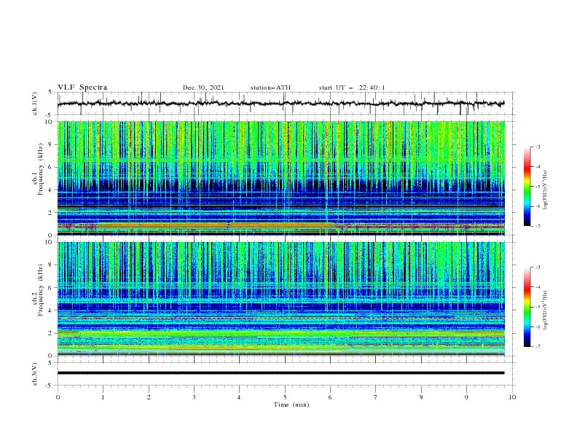This screenshot has height=446, width=577.
Task: Click the 'ch.1(V)' waveform axis label
Action: click(x=35, y=103)
